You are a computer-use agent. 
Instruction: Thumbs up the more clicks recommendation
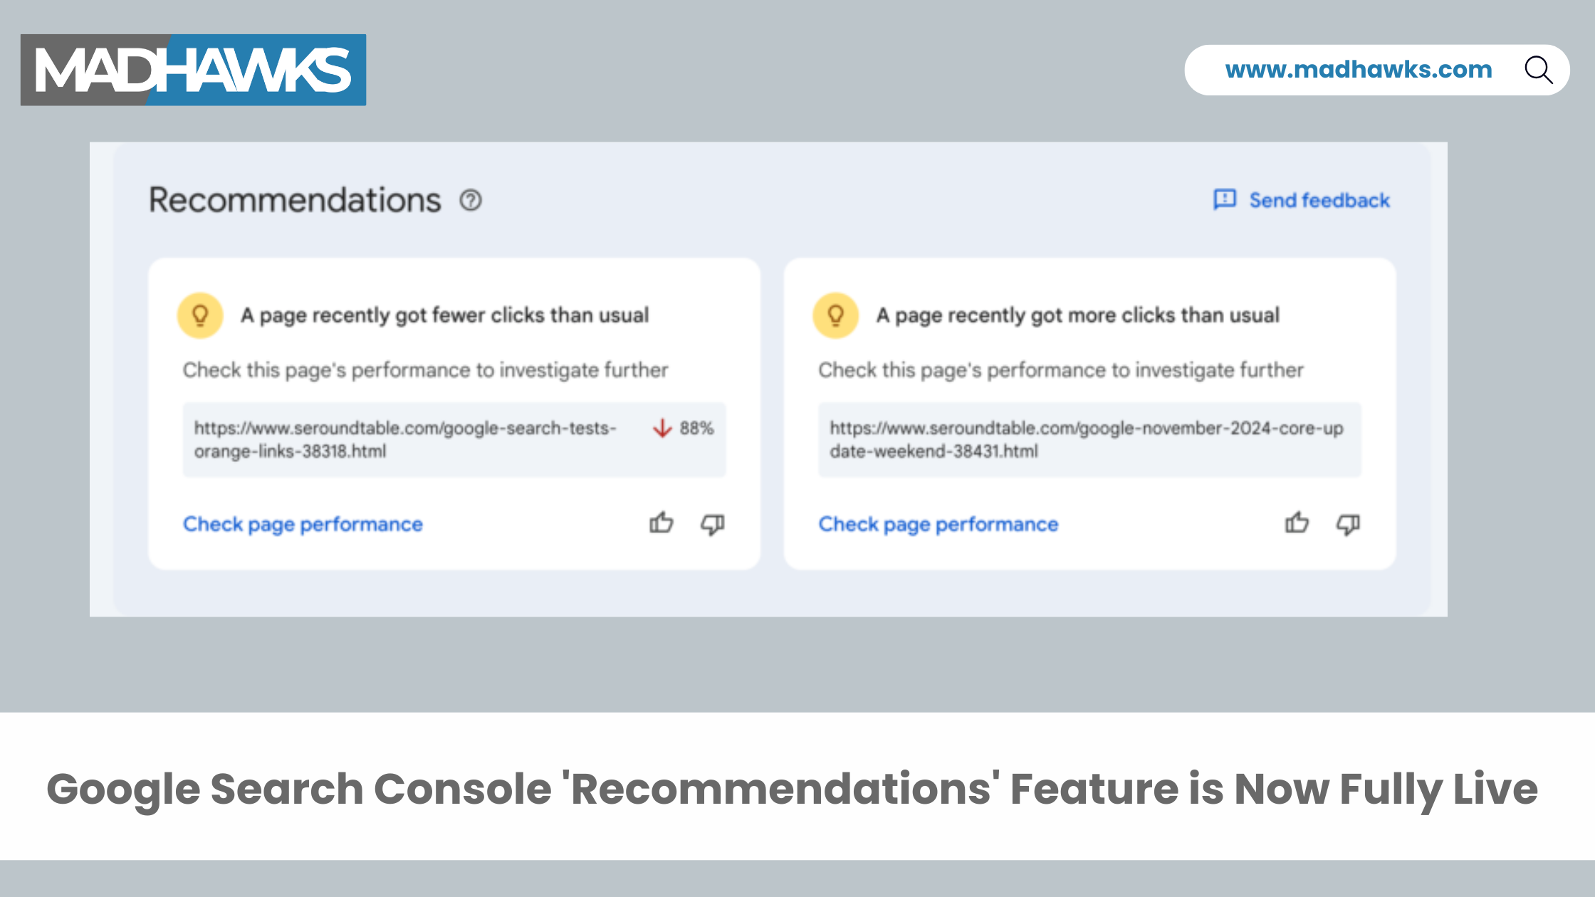point(1297,523)
